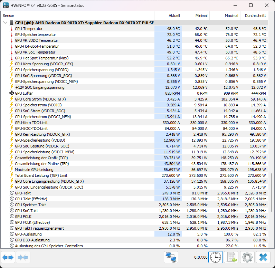The width and height of the screenshot is (275, 268).
Task: Click clock icon beside GPU FCLK (Effective)
Action: (x=12, y=222)
